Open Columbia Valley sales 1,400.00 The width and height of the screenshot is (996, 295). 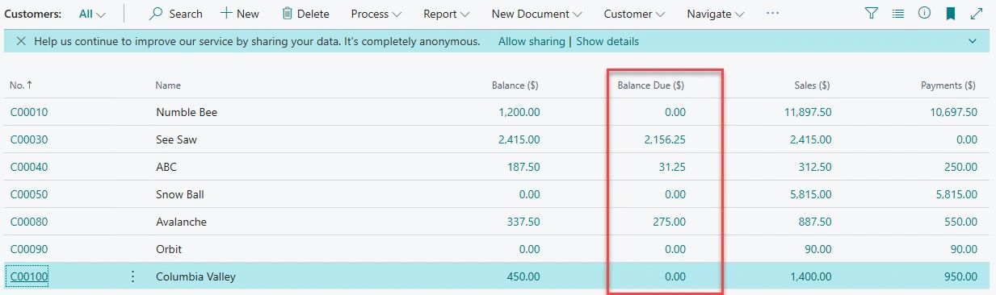tap(811, 276)
